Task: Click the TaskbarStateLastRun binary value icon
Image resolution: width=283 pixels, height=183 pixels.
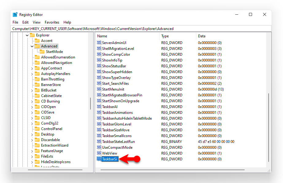Action: 99,142
